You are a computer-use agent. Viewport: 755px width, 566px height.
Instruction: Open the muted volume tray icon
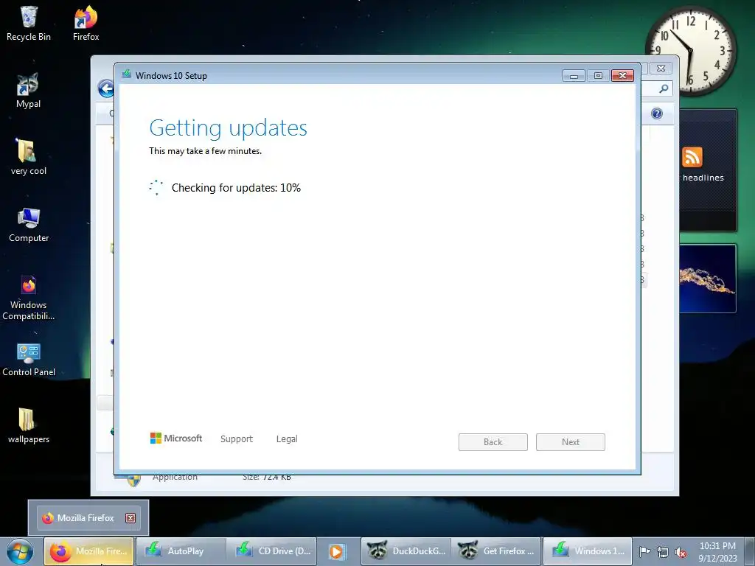[x=681, y=553]
